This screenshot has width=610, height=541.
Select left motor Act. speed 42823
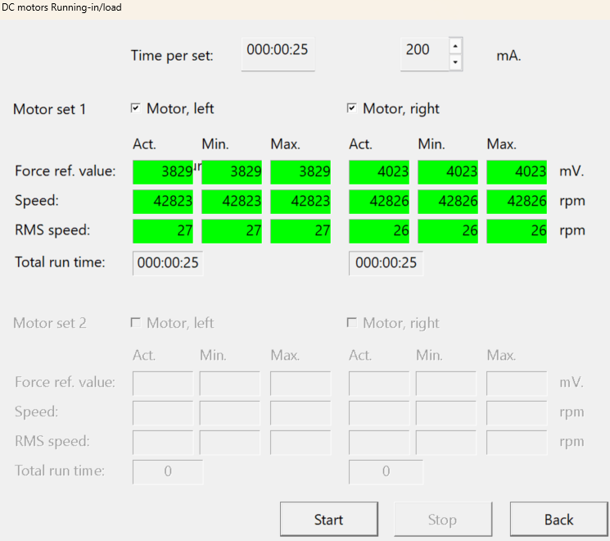click(x=163, y=202)
